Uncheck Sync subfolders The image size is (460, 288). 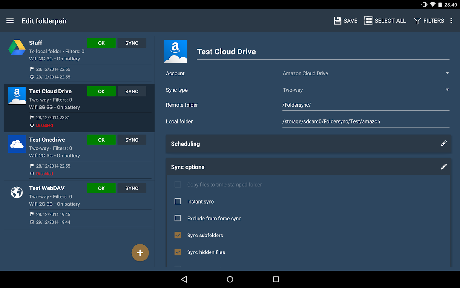tap(178, 235)
